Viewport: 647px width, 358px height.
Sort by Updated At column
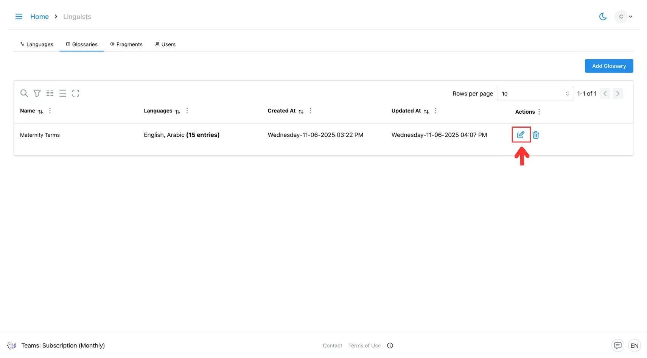[x=426, y=111]
